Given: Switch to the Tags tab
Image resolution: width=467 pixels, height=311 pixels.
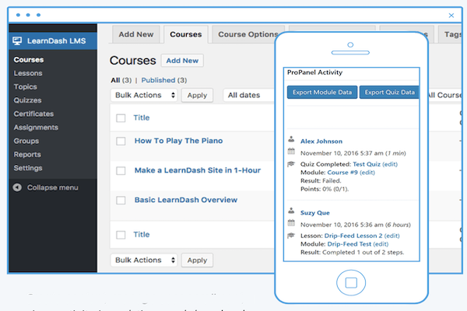Looking at the screenshot, I should tap(451, 34).
